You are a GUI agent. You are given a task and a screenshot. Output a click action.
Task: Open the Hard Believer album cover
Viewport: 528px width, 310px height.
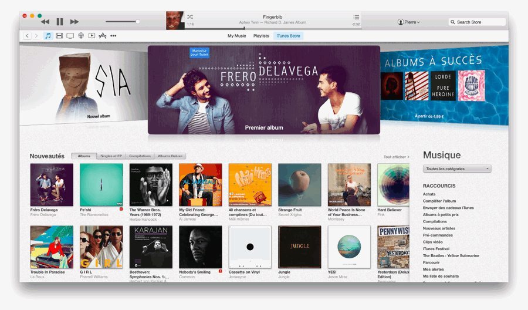393,185
